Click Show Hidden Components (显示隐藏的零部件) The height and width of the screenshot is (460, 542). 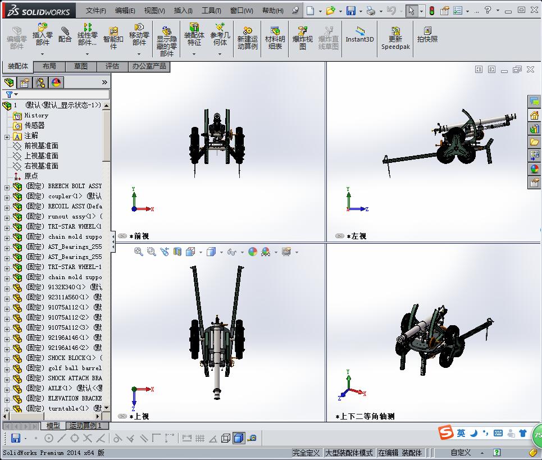click(x=167, y=41)
